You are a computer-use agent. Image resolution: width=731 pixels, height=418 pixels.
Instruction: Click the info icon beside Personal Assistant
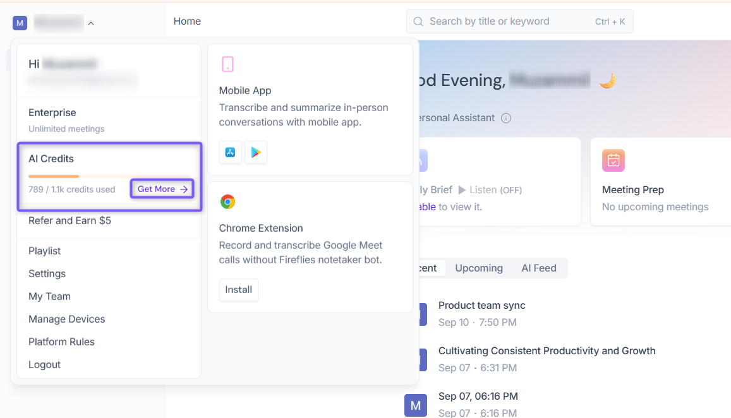[506, 118]
